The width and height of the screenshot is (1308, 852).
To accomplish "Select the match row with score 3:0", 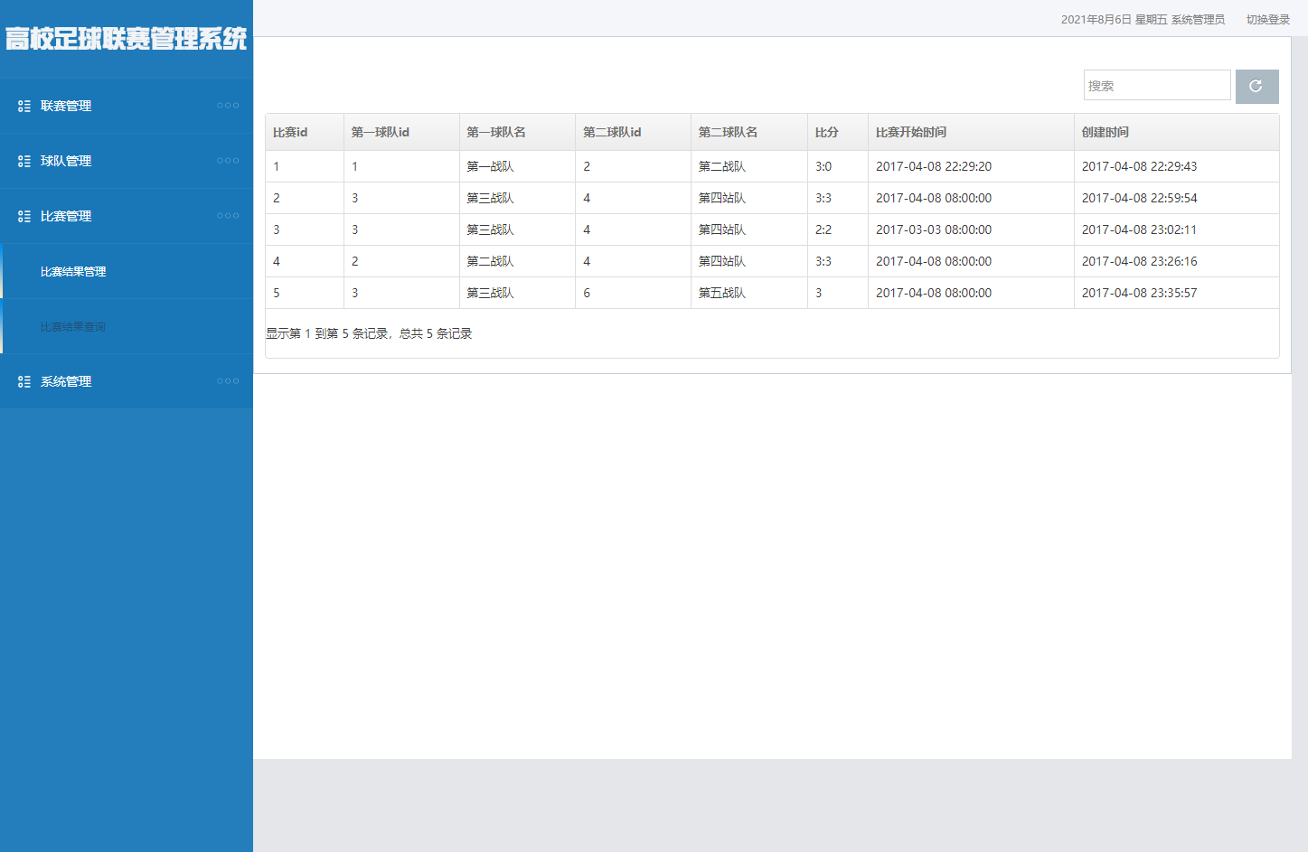I will tap(823, 167).
